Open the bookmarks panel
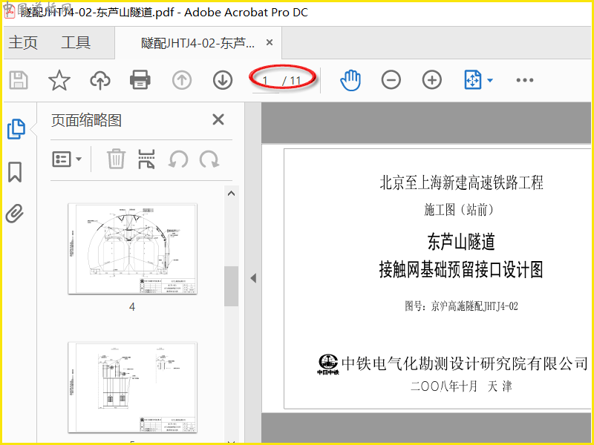Image resolution: width=594 pixels, height=445 pixels. [x=15, y=172]
